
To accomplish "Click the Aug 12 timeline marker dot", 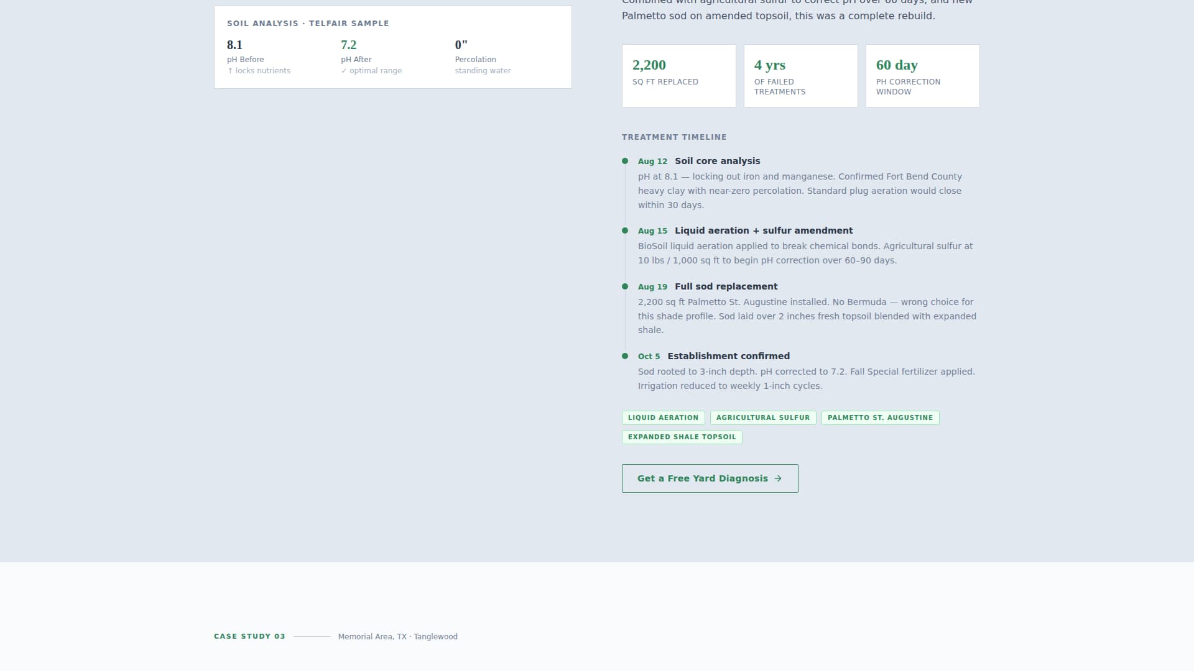I will [625, 161].
